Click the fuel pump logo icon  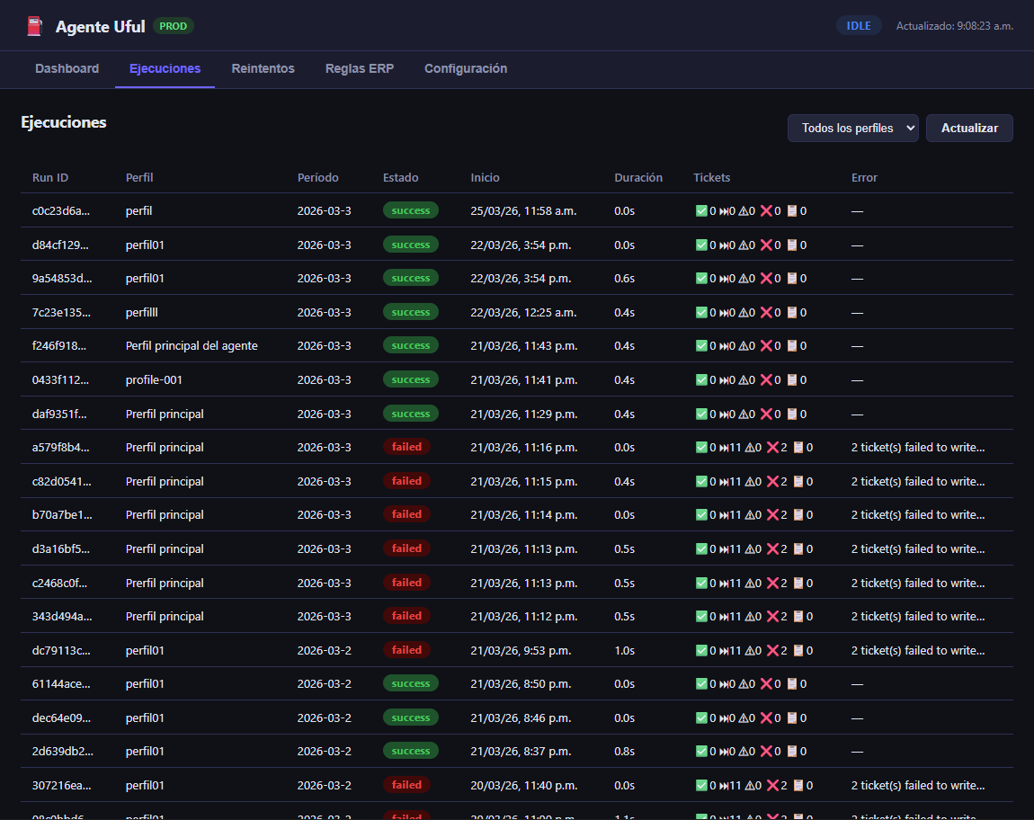click(x=34, y=26)
